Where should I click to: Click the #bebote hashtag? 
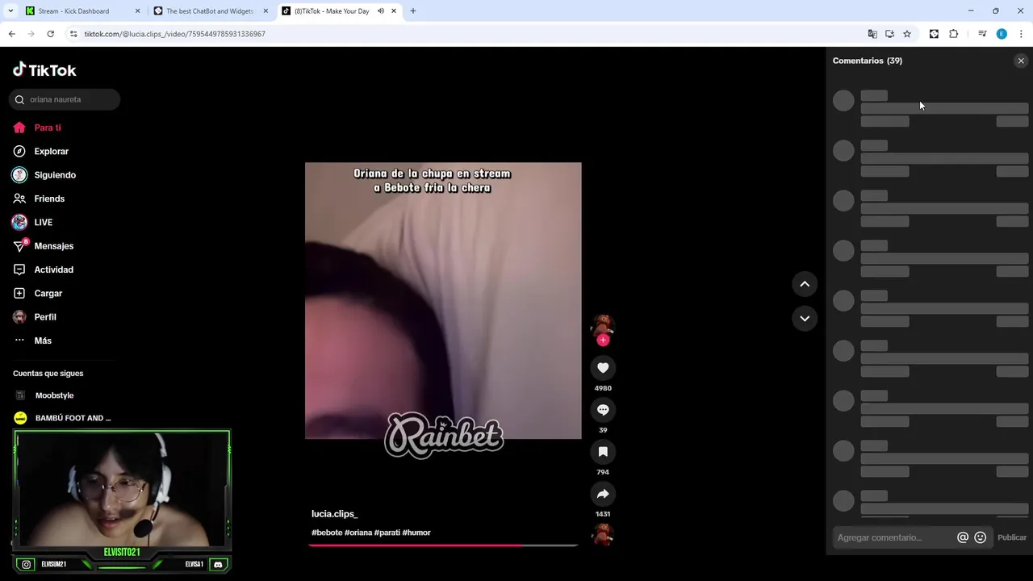tap(327, 533)
